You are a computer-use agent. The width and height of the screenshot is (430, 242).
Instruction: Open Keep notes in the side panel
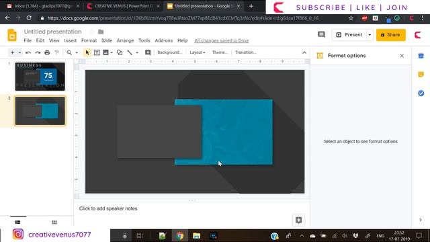(421, 75)
